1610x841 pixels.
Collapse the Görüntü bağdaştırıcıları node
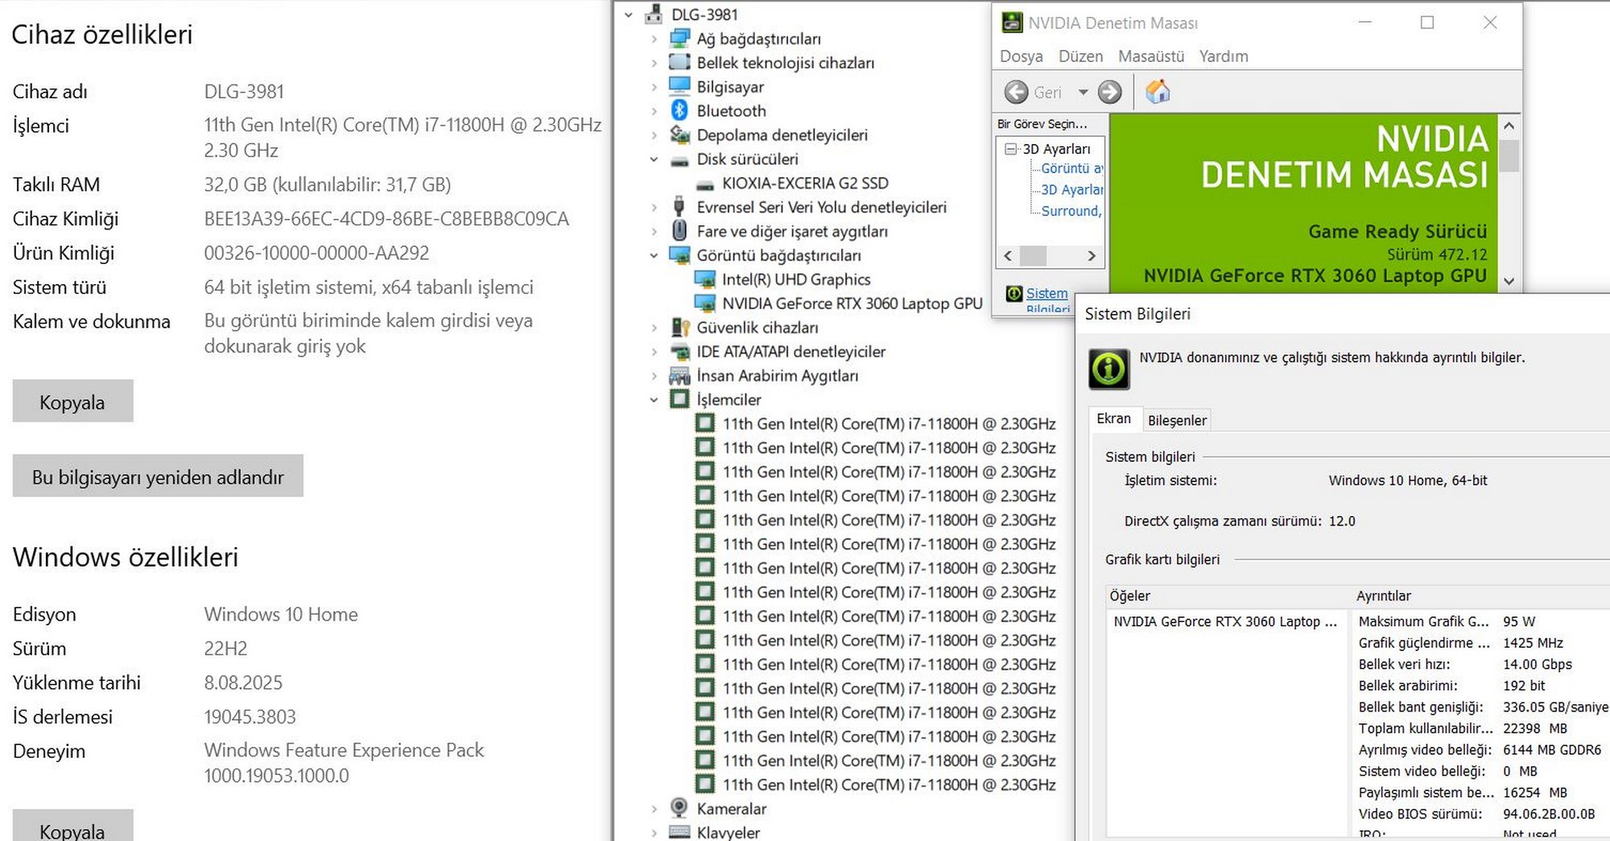(x=654, y=256)
